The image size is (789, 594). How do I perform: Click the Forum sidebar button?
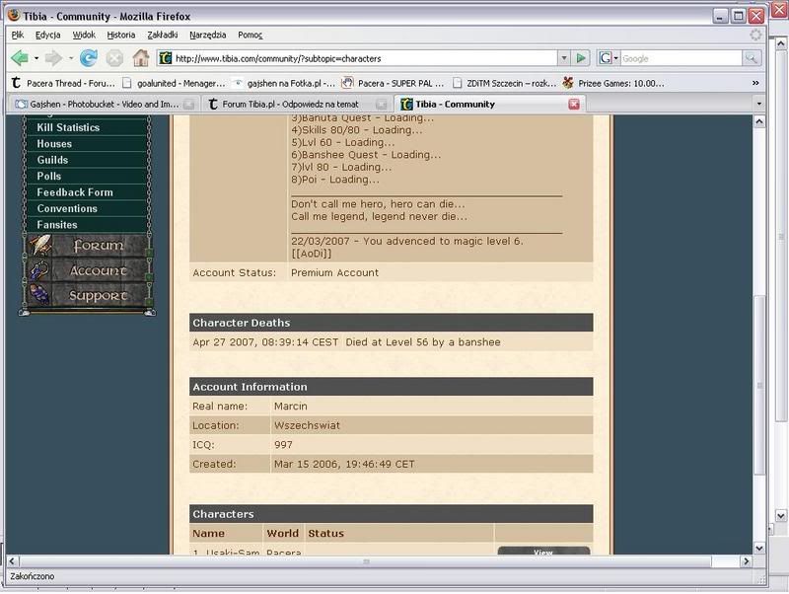coord(88,246)
